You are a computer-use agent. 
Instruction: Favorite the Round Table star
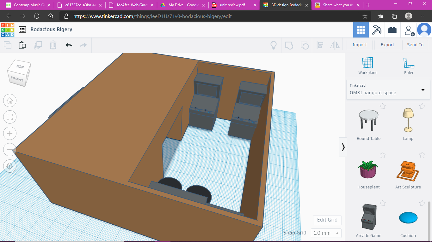tap(383, 106)
